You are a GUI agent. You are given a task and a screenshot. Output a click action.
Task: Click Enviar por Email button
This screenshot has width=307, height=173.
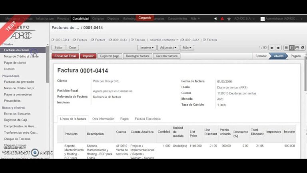click(65, 56)
